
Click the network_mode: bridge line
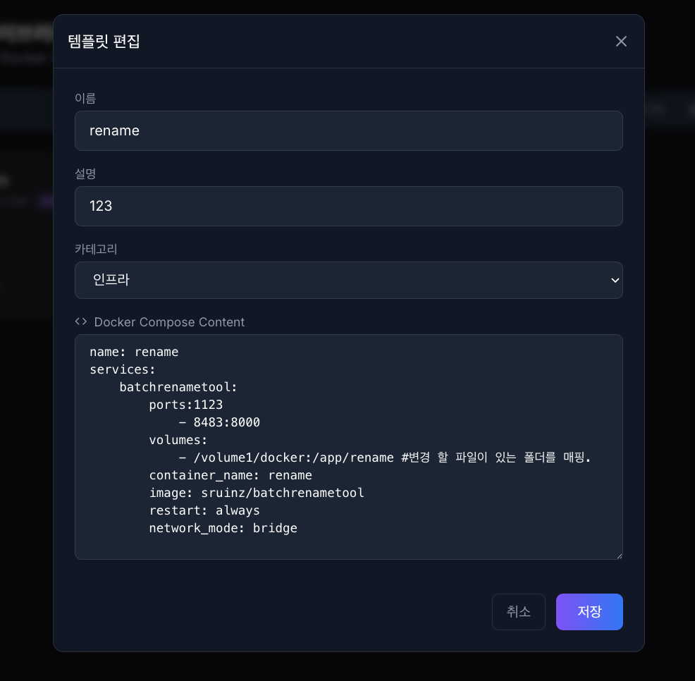[x=223, y=528]
